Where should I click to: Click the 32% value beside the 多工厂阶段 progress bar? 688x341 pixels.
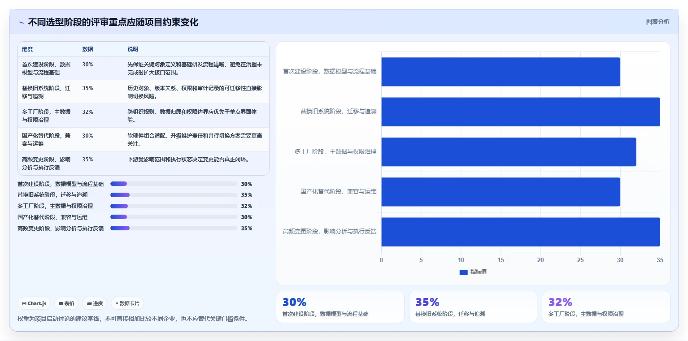246,206
